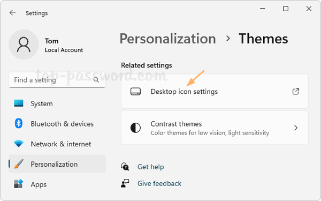Open the Get help link

(x=151, y=167)
